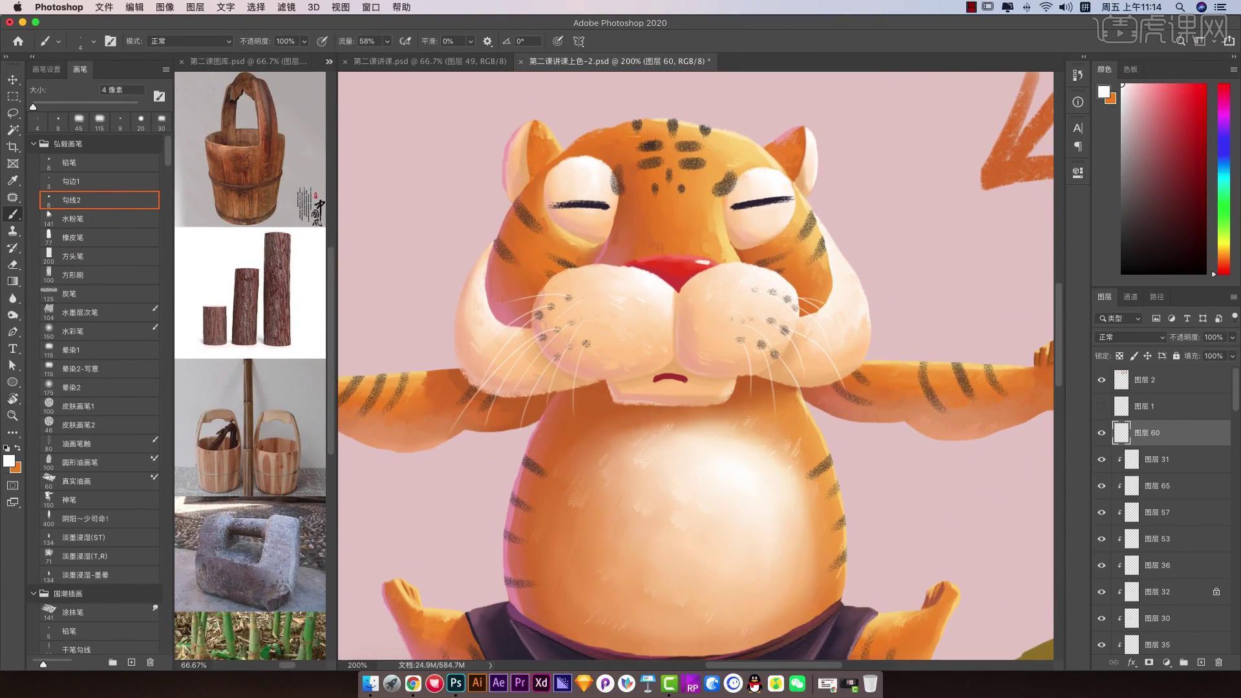Click the Home button in options bar
Viewport: 1241px width, 698px height.
click(18, 41)
